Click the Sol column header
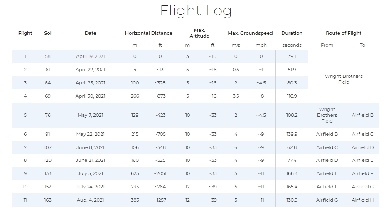This screenshot has width=386, height=212. pyautogui.click(x=48, y=33)
